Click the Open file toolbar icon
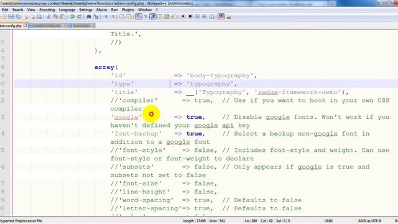The width and height of the screenshot is (398, 224). pos(4,17)
